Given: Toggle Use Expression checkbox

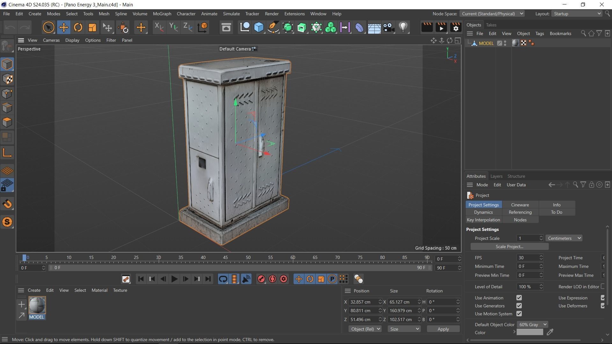Looking at the screenshot, I should [x=603, y=298].
